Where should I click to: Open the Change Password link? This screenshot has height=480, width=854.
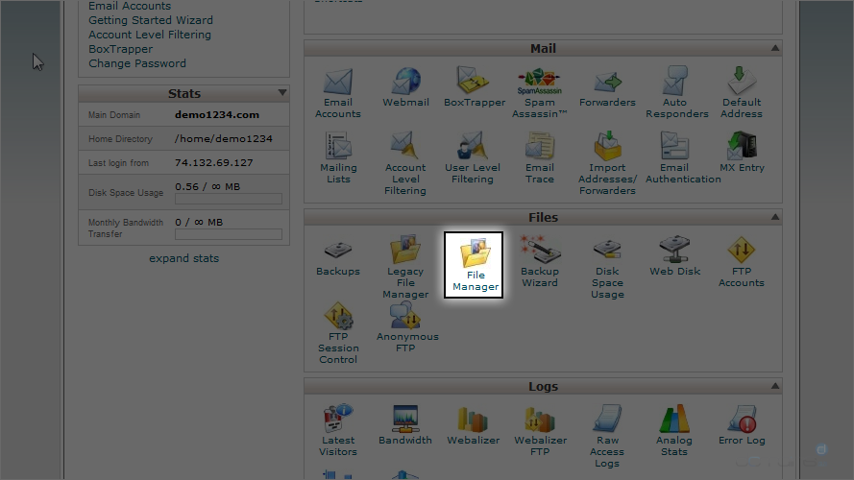[137, 63]
